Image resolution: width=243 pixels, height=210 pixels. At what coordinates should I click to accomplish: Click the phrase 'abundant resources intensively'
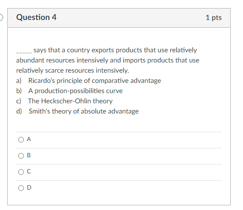[62, 60]
